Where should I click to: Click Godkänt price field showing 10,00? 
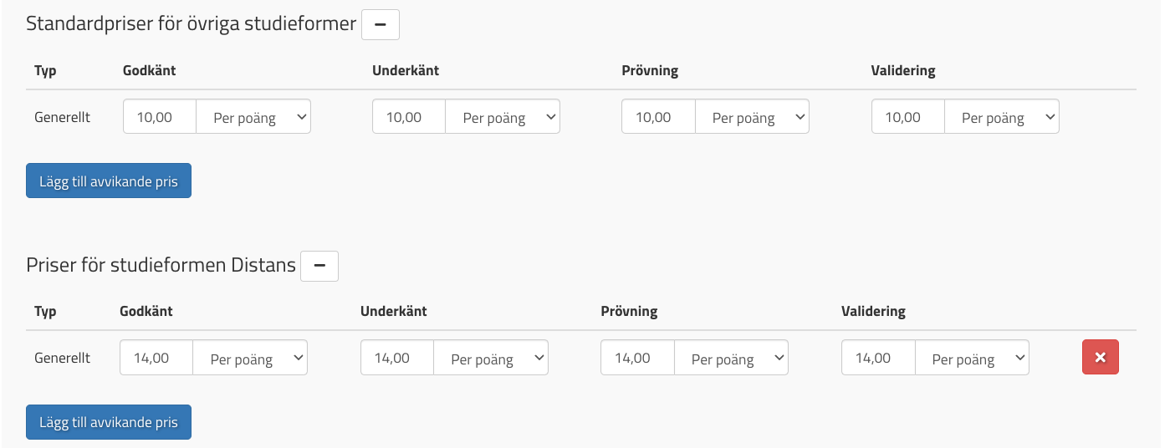[x=160, y=117]
